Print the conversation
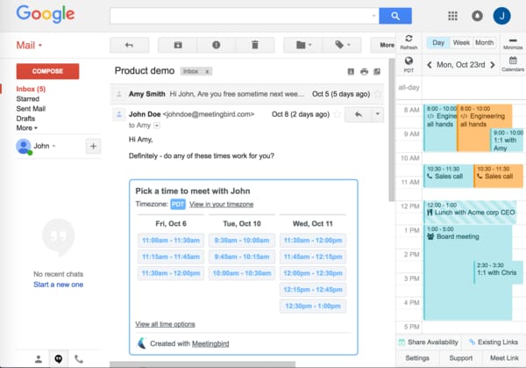Image resolution: width=526 pixels, height=368 pixels. (x=364, y=72)
